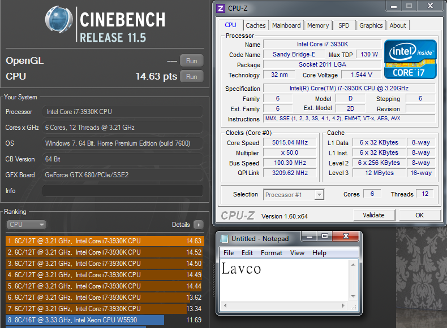447x328 pixels.
Task: Switch to the Mainboard tab in CPU-Z
Action: [286, 25]
